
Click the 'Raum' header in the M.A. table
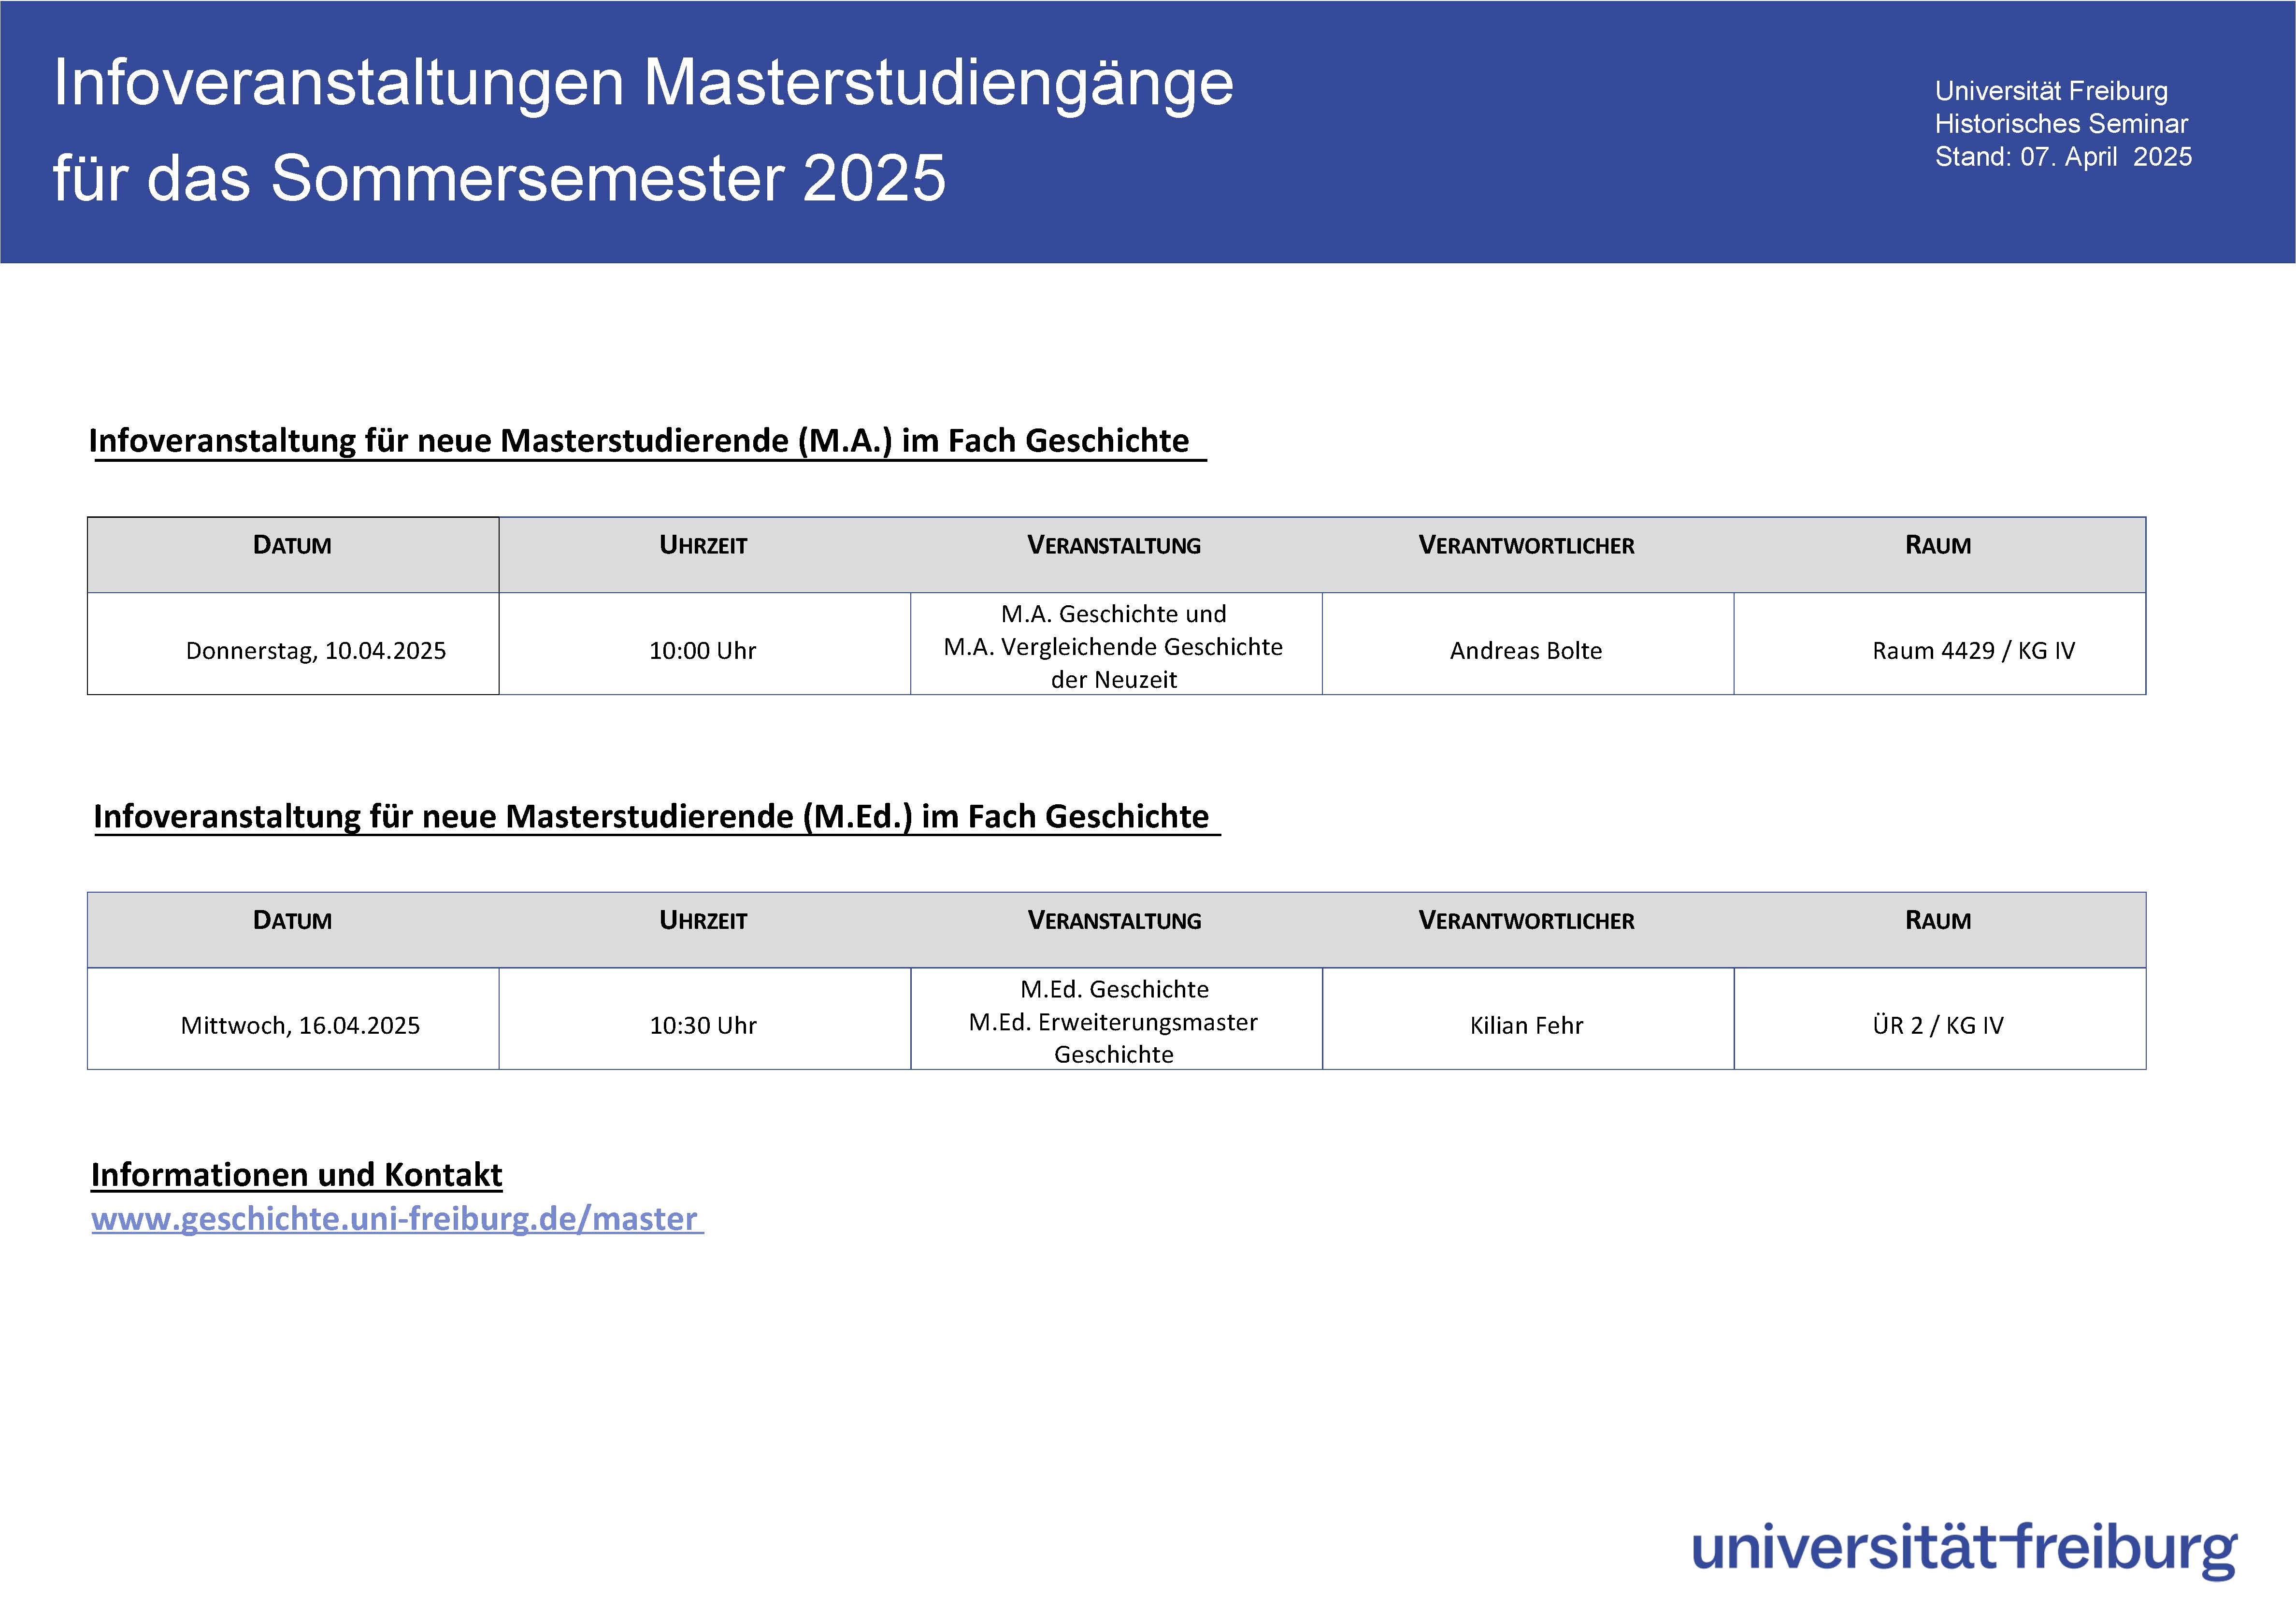(x=1938, y=545)
